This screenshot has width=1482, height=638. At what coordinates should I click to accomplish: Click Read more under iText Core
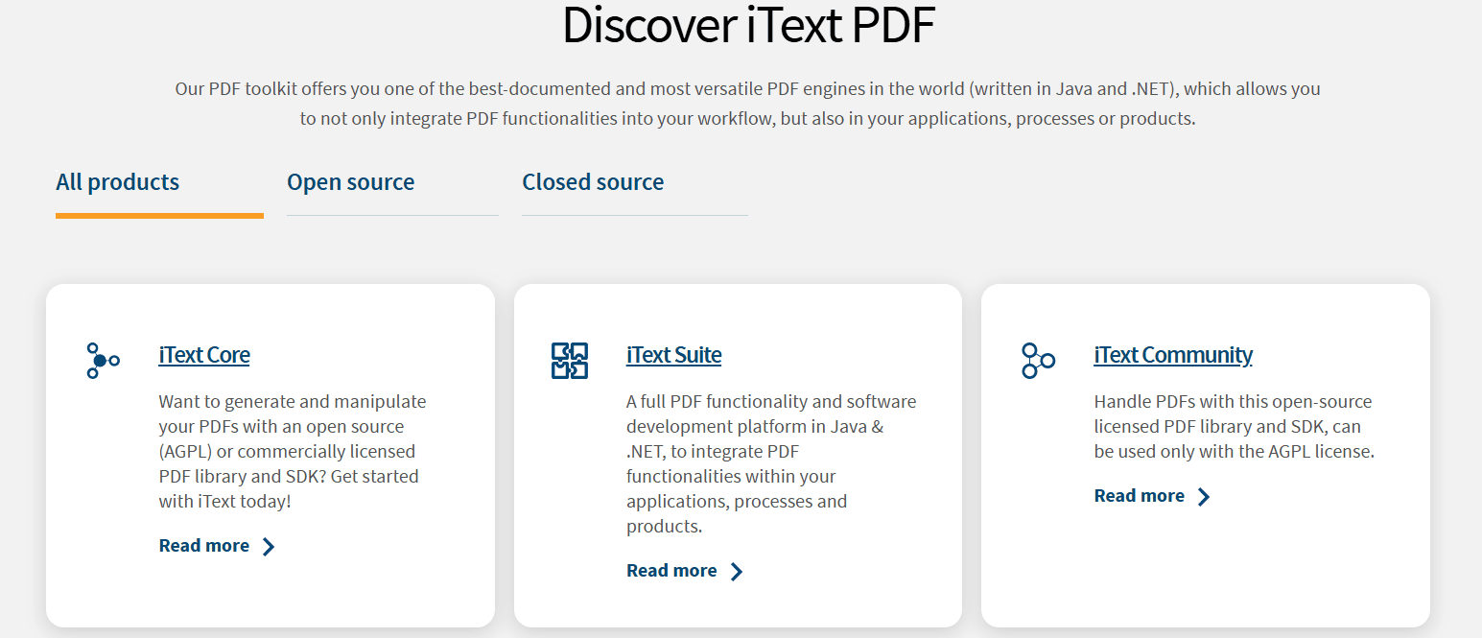click(203, 545)
